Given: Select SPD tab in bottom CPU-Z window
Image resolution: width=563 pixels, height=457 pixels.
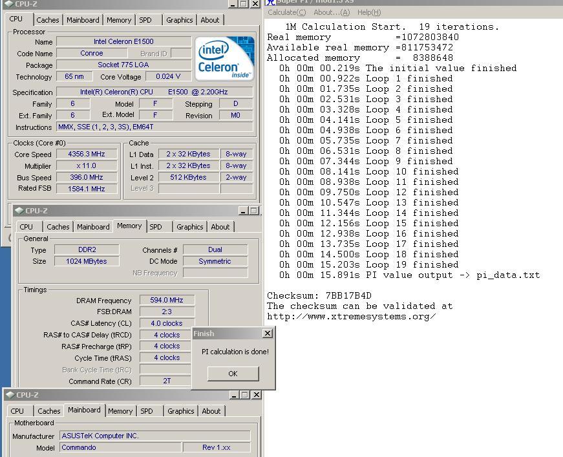Looking at the screenshot, I should (147, 411).
